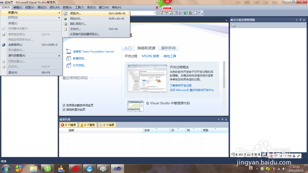Close the 错误列表 panel
The height and width of the screenshot is (173, 308).
[226, 119]
